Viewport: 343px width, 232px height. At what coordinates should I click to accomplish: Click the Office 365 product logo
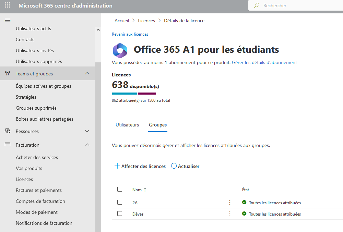click(120, 51)
